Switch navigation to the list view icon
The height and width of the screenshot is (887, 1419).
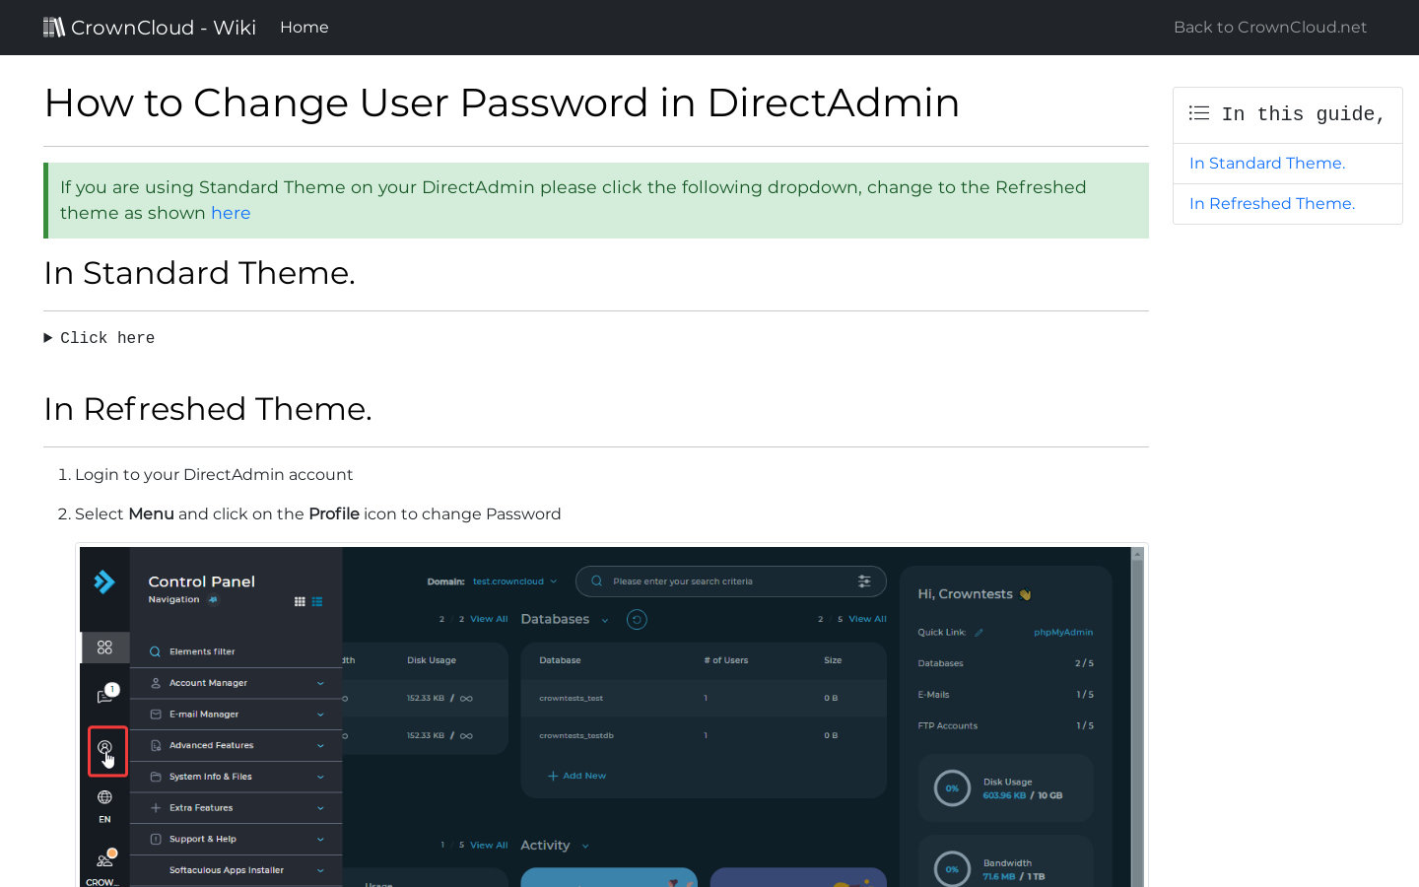pos(317,601)
